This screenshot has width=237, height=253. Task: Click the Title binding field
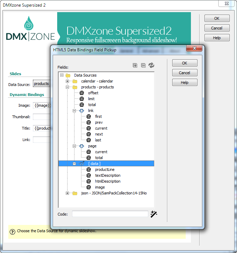pos(42,128)
